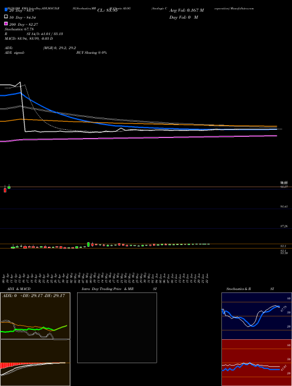Click the 'BUY Slowing @ 0%' signal text
Image resolution: width=292 pixels, height=386 pixels.
click(92, 53)
